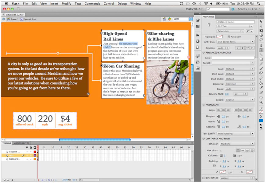The height and width of the screenshot is (183, 266).
Task: Open the Ligatures Common dropdown
Action: click(x=239, y=84)
